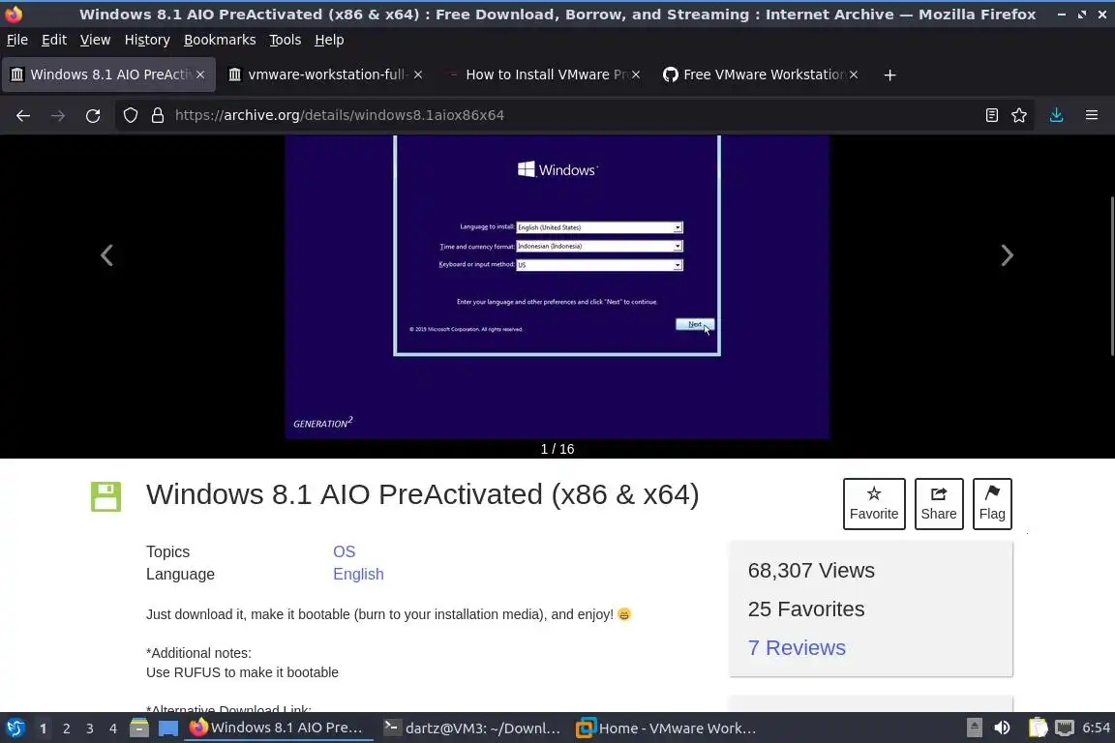Open the Firefox downloads panel
Viewport: 1115px width, 743px height.
1057,115
